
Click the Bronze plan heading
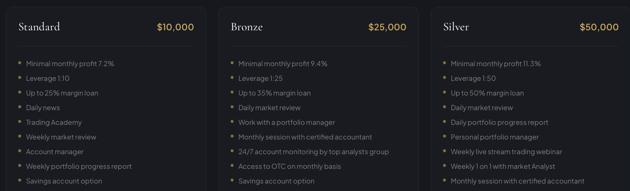tap(247, 27)
